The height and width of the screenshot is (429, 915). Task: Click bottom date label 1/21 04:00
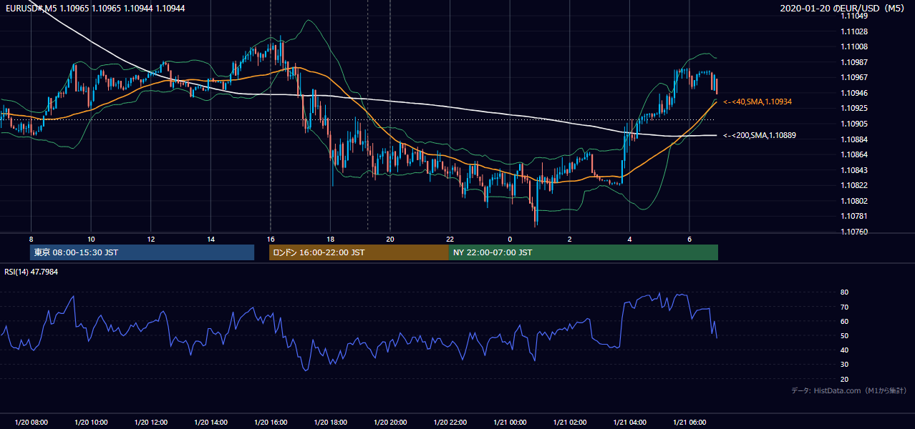[629, 423]
